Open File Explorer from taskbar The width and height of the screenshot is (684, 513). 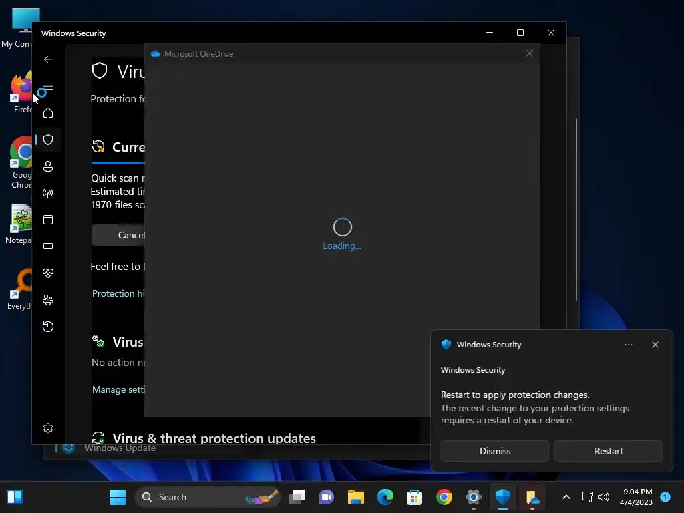click(355, 497)
